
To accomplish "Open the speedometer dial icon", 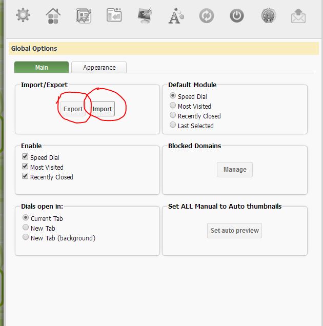I will click(x=269, y=15).
